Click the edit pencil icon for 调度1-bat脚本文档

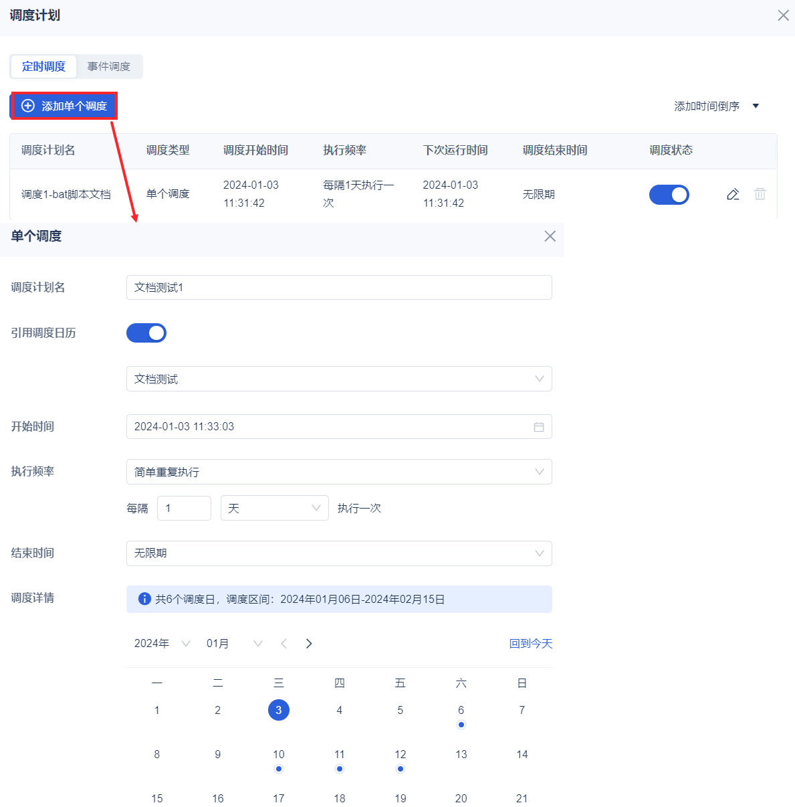coord(733,194)
